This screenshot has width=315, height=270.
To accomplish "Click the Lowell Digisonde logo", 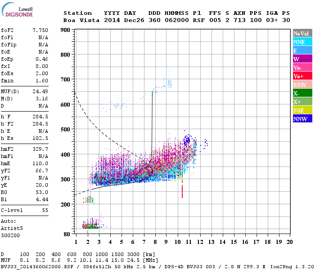I will (x=17, y=9).
